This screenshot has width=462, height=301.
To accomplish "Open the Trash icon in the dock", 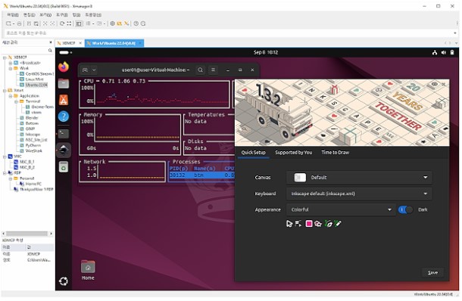I will [64, 167].
